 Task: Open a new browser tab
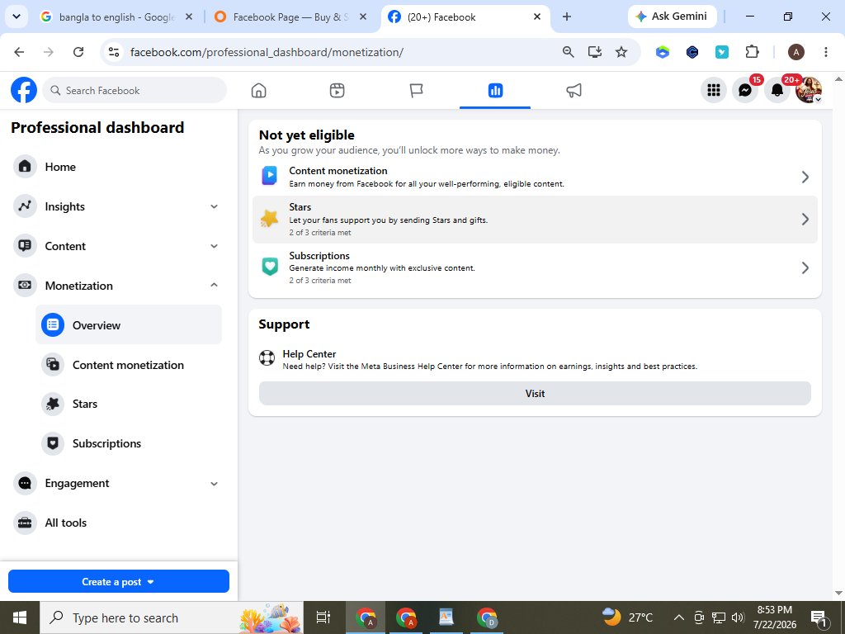566,17
